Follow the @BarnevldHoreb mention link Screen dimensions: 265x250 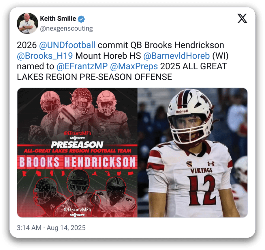point(176,56)
